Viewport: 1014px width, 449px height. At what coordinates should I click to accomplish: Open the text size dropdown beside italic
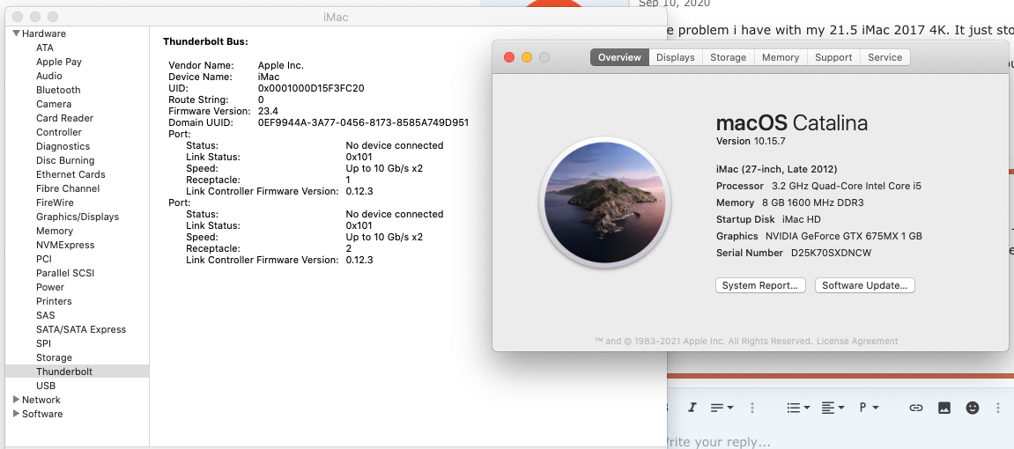point(722,408)
